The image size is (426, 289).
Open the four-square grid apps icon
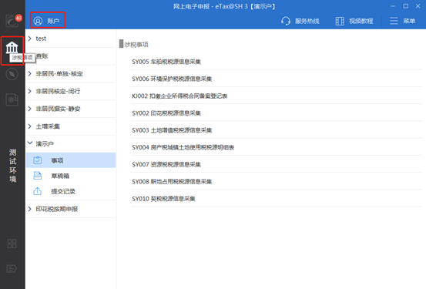pos(12,244)
